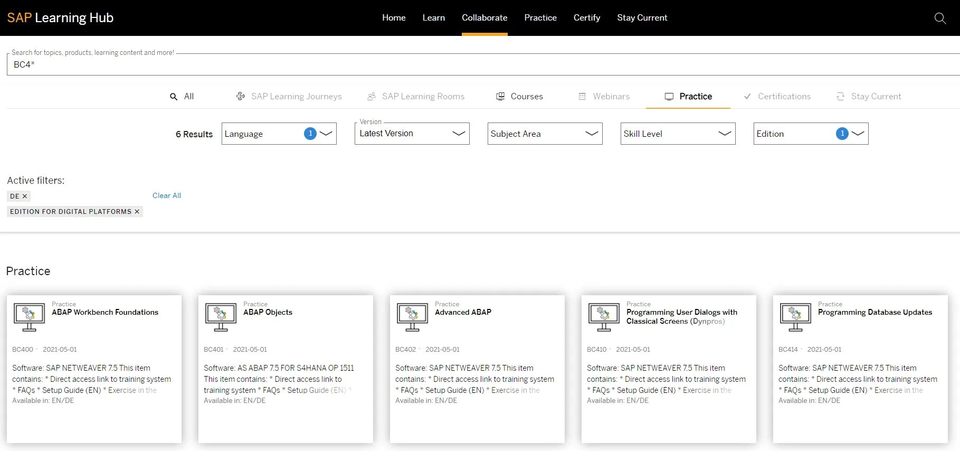Open the Skill Level dropdown
The height and width of the screenshot is (451, 960).
(678, 134)
